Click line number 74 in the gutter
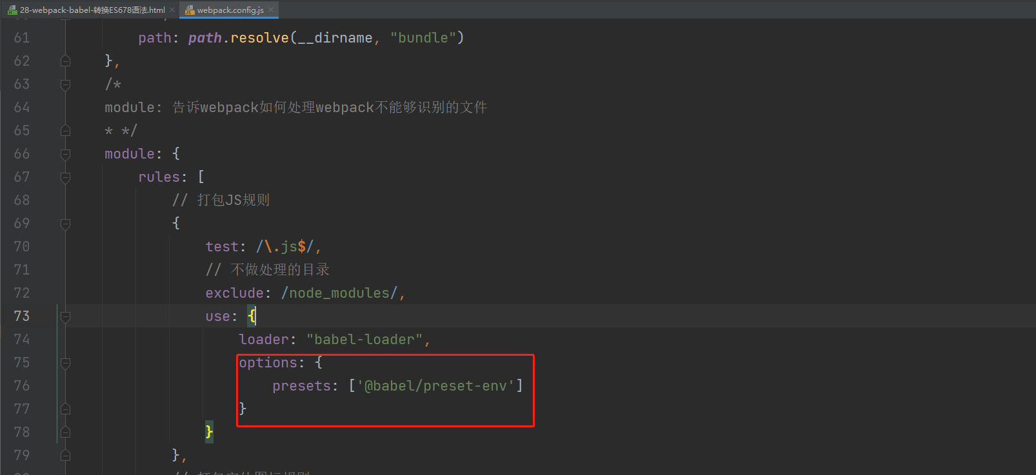Viewport: 1036px width, 475px height. (22, 340)
